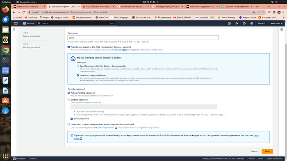Open a new browser tab with plus

coord(257,7)
